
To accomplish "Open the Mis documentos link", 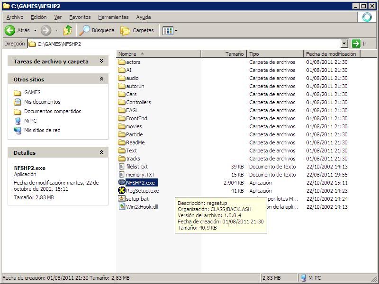I will tap(42, 102).
